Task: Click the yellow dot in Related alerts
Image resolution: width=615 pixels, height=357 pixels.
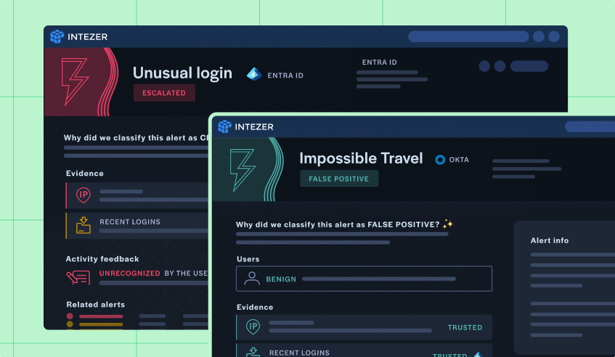Action: 70,324
